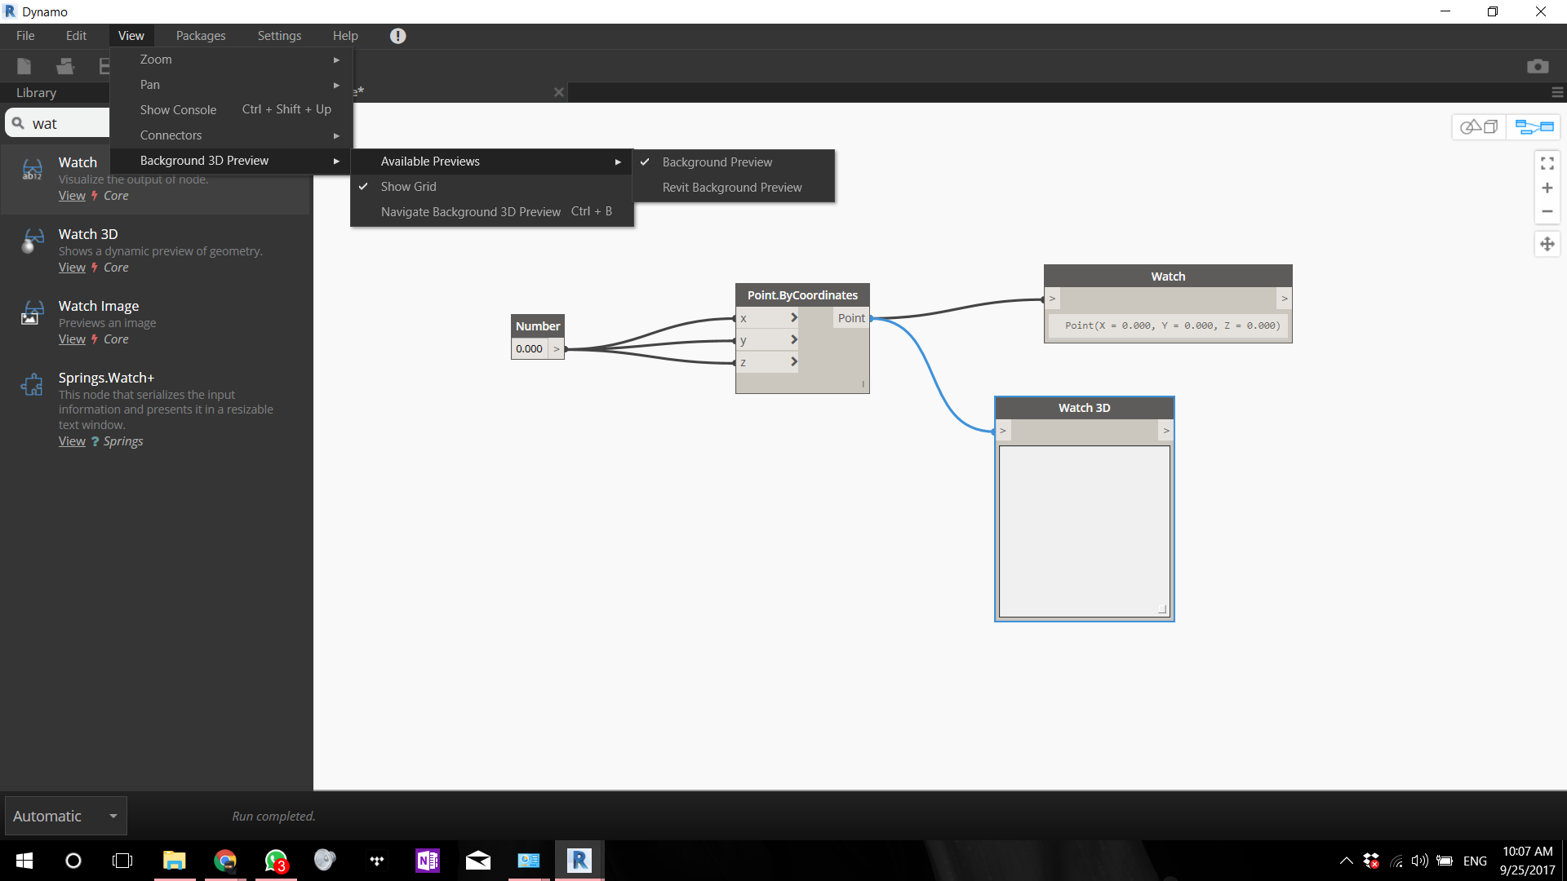Click the New file toolbar icon
The width and height of the screenshot is (1567, 881).
tap(24, 66)
